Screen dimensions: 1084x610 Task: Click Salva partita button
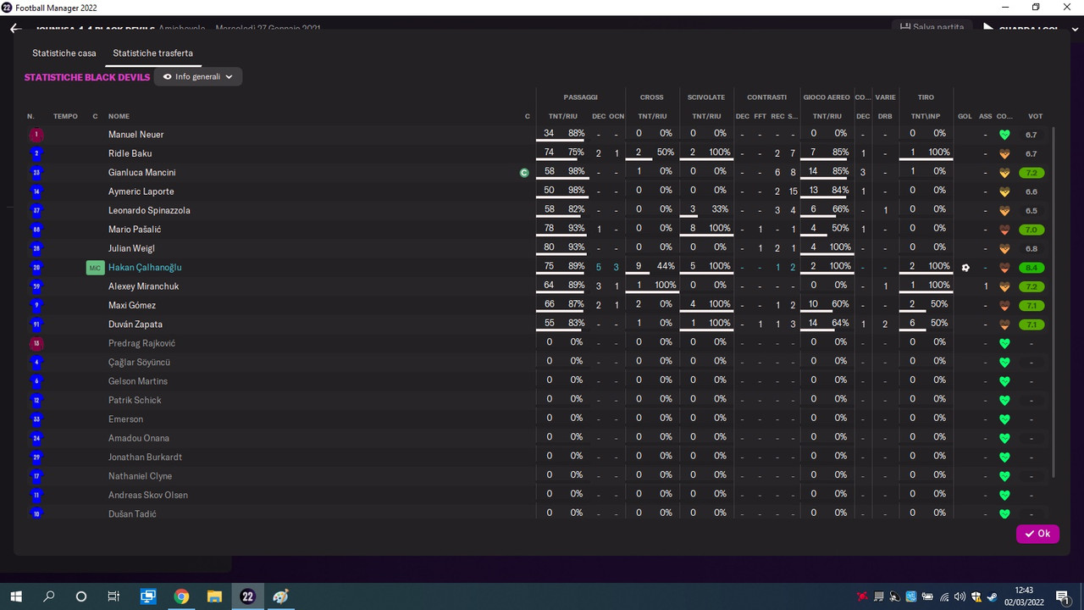932,27
